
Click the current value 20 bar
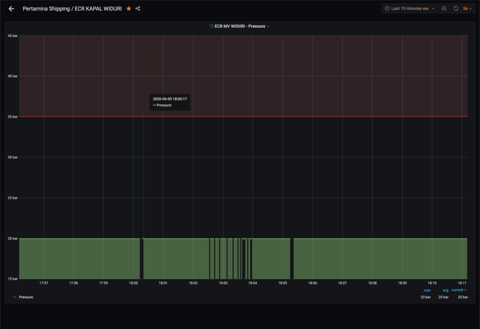(463, 297)
